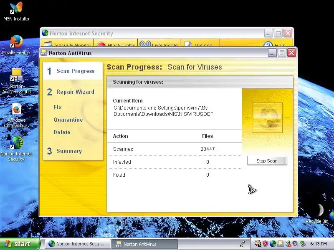This screenshot has height=250, width=334.
Task: Select step 3 Summary
Action: pyautogui.click(x=65, y=151)
